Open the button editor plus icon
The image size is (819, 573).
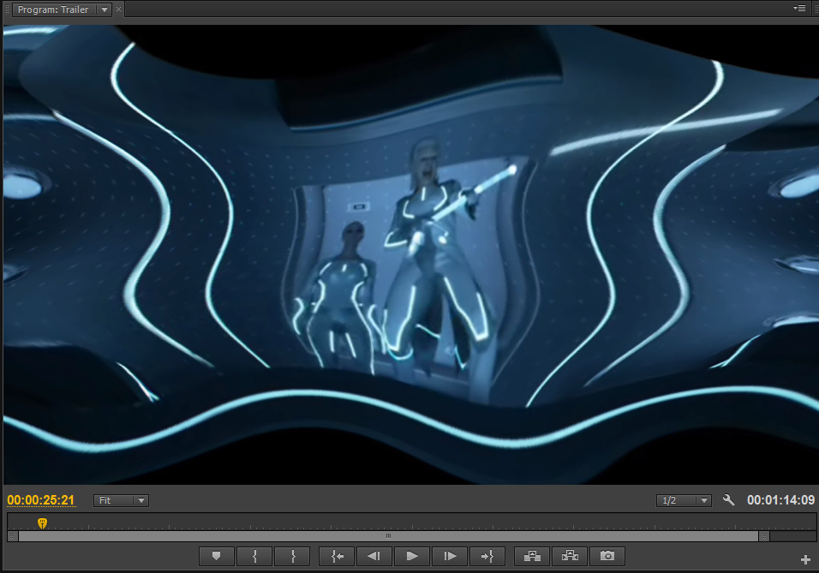point(805,560)
